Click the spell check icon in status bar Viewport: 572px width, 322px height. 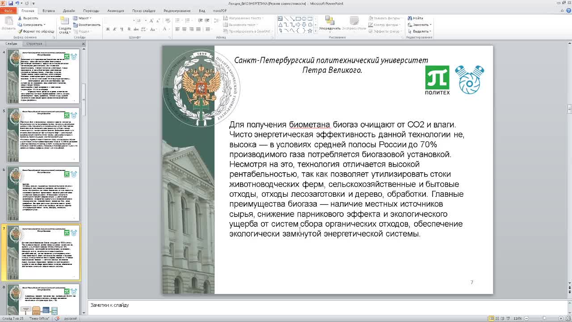coord(56,318)
